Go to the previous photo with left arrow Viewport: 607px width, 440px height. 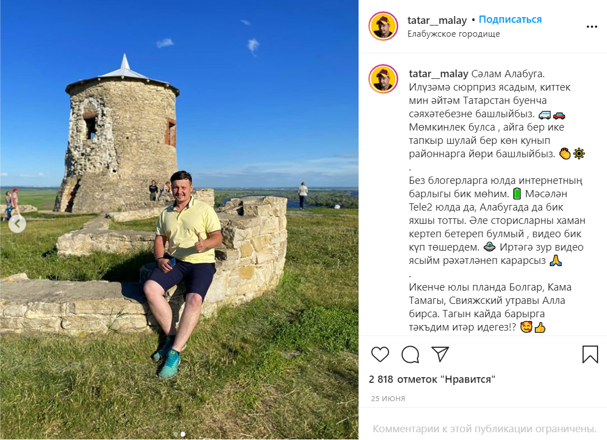coord(17,224)
